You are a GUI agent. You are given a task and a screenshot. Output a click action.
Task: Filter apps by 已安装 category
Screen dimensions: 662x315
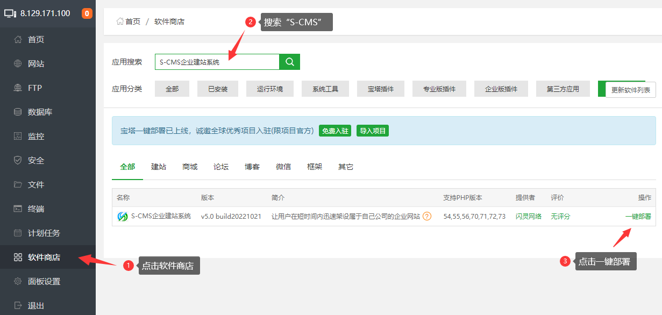coord(218,89)
